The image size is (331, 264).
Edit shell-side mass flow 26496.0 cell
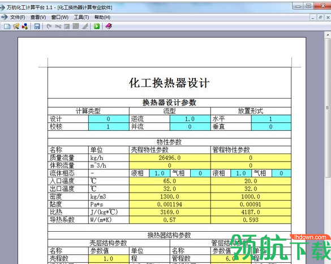click(170, 157)
